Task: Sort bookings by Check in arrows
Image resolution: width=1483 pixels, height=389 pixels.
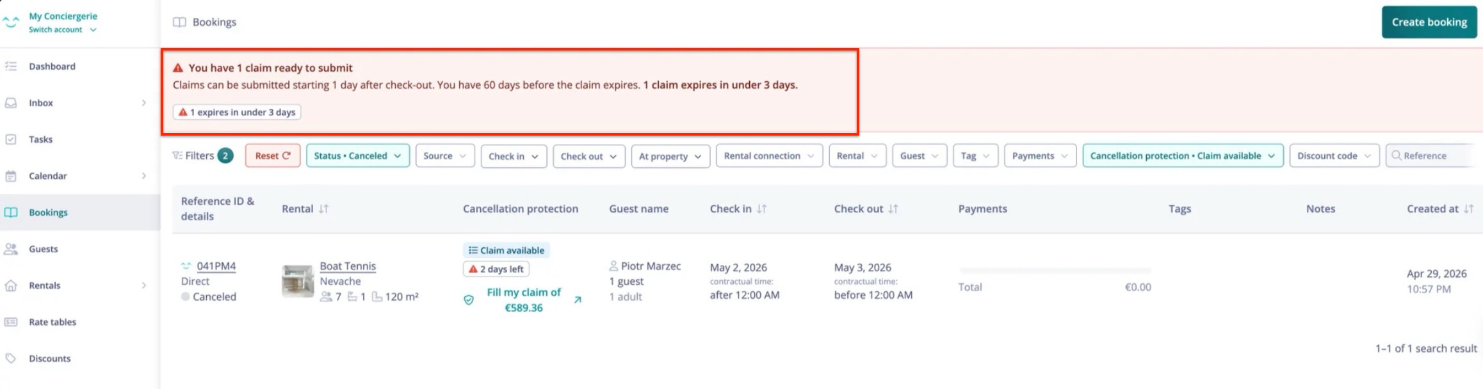Action: pyautogui.click(x=761, y=209)
